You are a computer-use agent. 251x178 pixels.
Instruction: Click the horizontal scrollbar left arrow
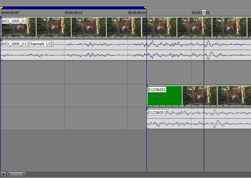(x=4, y=174)
